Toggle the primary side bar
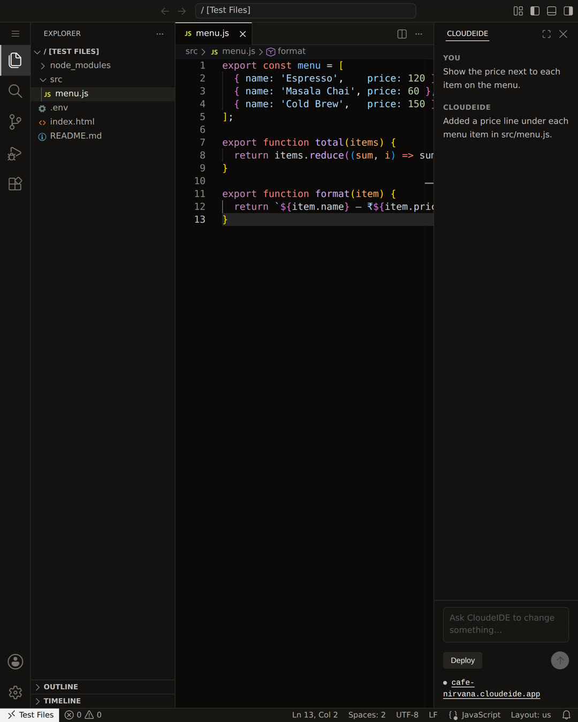The height and width of the screenshot is (722, 578). pos(535,11)
